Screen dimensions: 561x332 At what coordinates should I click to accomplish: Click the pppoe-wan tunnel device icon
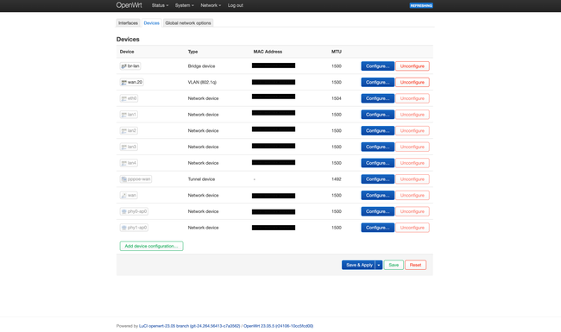(x=123, y=179)
